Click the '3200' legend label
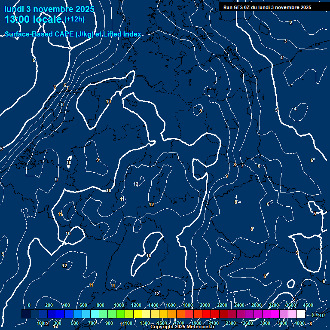This screenshot has height=330, width=330. pyautogui.click(x=274, y=305)
